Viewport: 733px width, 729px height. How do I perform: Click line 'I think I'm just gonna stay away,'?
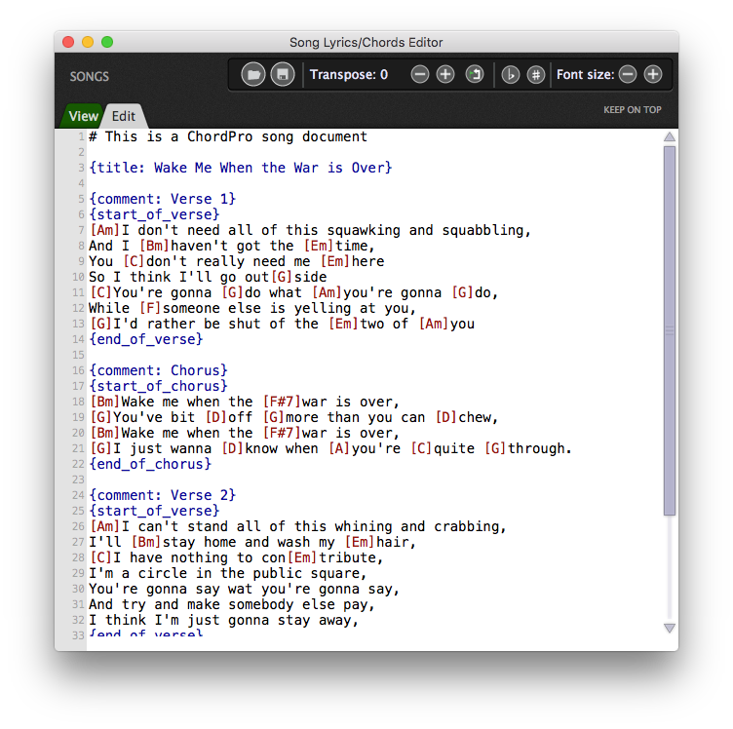[x=223, y=620]
